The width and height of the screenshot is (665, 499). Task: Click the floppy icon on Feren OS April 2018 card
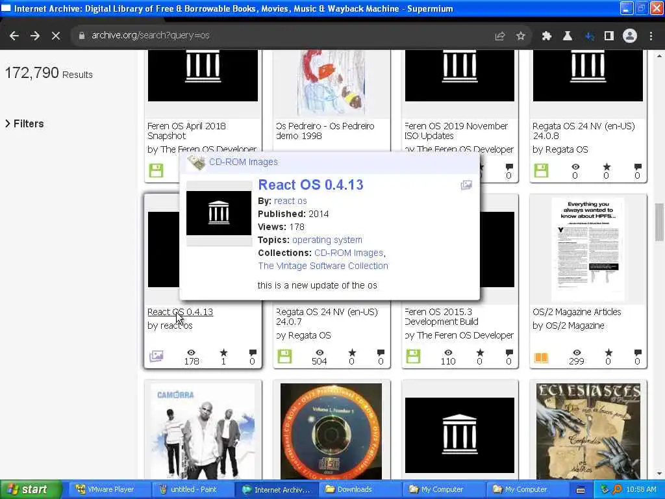tap(156, 171)
